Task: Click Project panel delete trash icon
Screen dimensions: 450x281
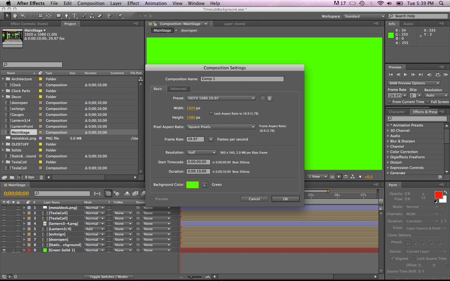Action: 41,177
